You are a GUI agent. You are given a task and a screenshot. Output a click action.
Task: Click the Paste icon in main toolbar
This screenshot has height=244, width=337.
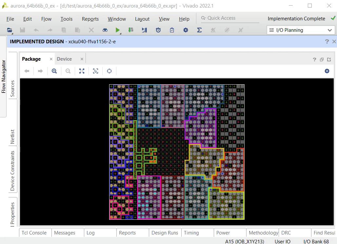(77, 30)
